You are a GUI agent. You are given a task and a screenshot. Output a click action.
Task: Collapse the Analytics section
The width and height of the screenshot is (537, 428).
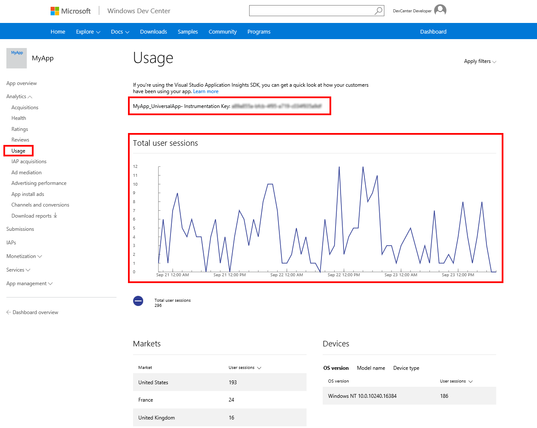coord(19,96)
